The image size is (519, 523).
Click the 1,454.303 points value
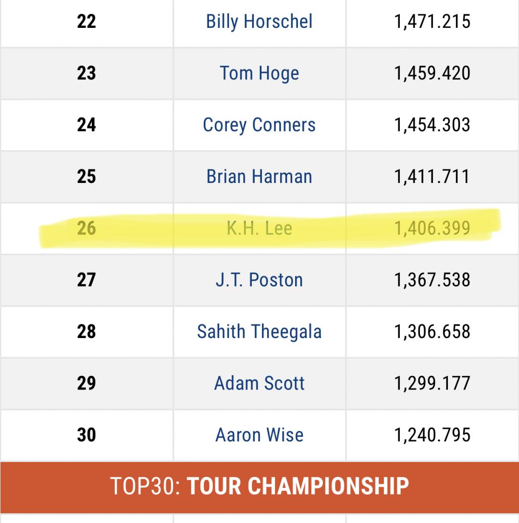coord(432,125)
